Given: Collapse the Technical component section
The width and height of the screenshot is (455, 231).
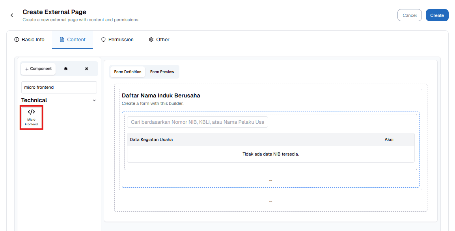Looking at the screenshot, I should pos(94,100).
